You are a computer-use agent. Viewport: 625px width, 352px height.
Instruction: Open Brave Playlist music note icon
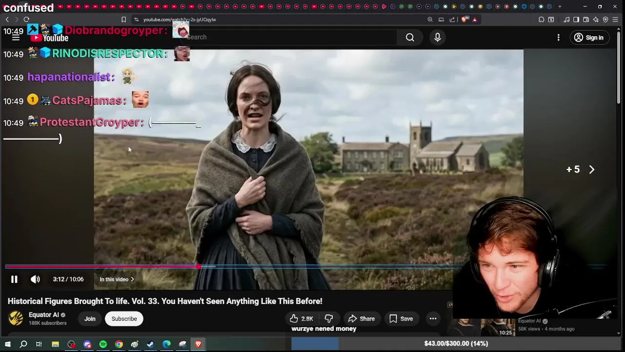[x=566, y=20]
